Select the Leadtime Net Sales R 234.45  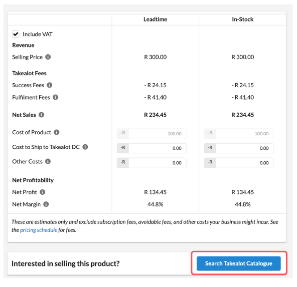tap(156, 115)
